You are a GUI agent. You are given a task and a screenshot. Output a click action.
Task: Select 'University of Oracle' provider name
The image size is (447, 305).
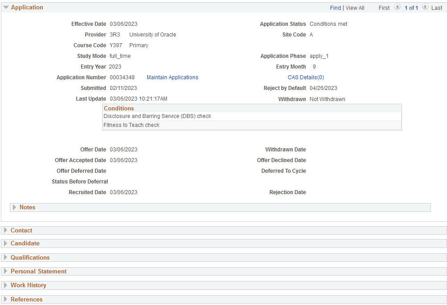tap(153, 35)
